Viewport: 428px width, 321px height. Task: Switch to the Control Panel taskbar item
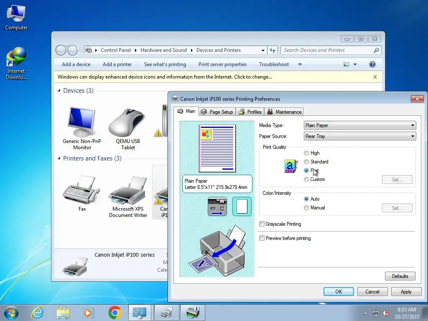click(x=140, y=313)
